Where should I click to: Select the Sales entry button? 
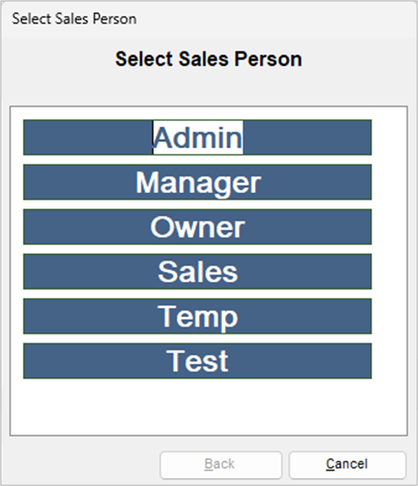pyautogui.click(x=197, y=272)
